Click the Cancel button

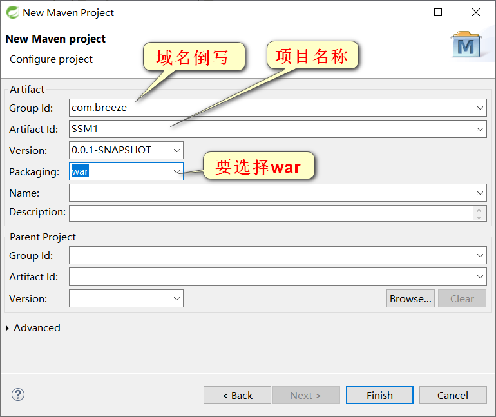[x=453, y=395]
